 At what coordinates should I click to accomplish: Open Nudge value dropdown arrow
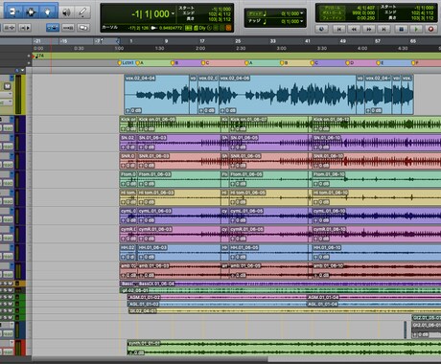301,21
